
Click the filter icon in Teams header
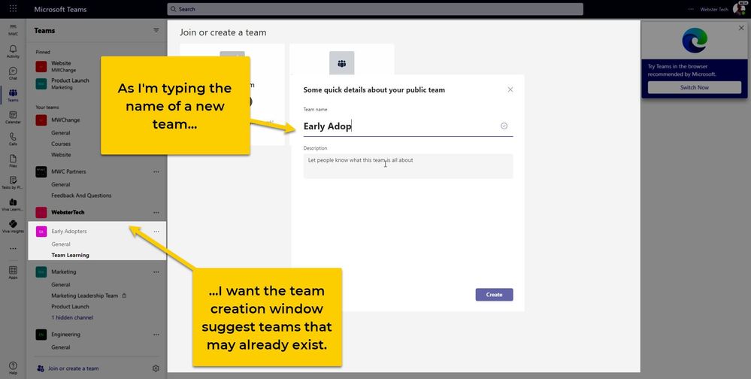pos(156,30)
